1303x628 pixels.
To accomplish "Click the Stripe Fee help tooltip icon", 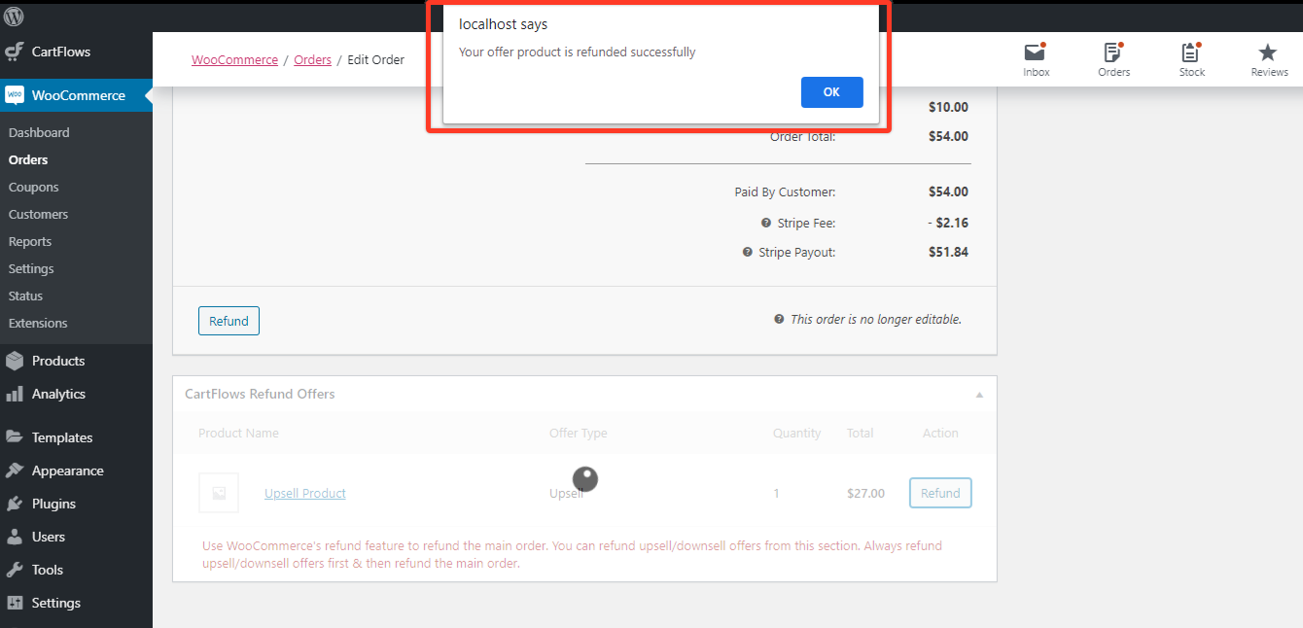I will (x=766, y=224).
